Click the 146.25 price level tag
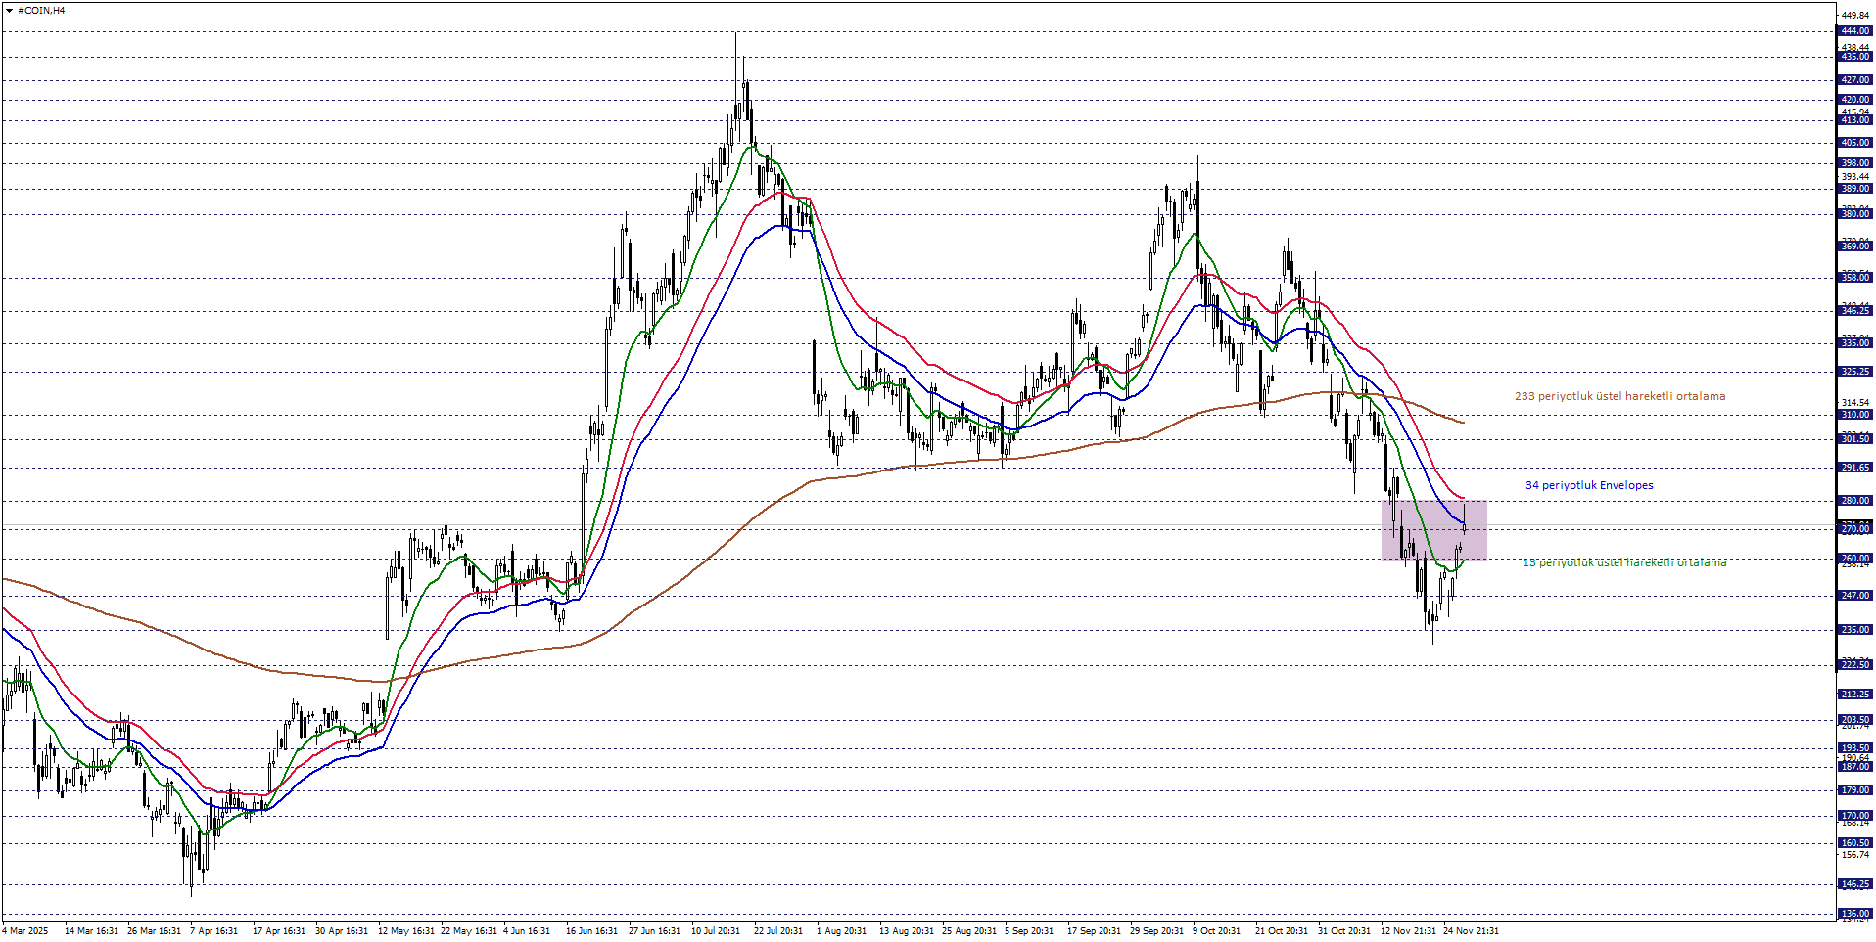 pos(1854,884)
